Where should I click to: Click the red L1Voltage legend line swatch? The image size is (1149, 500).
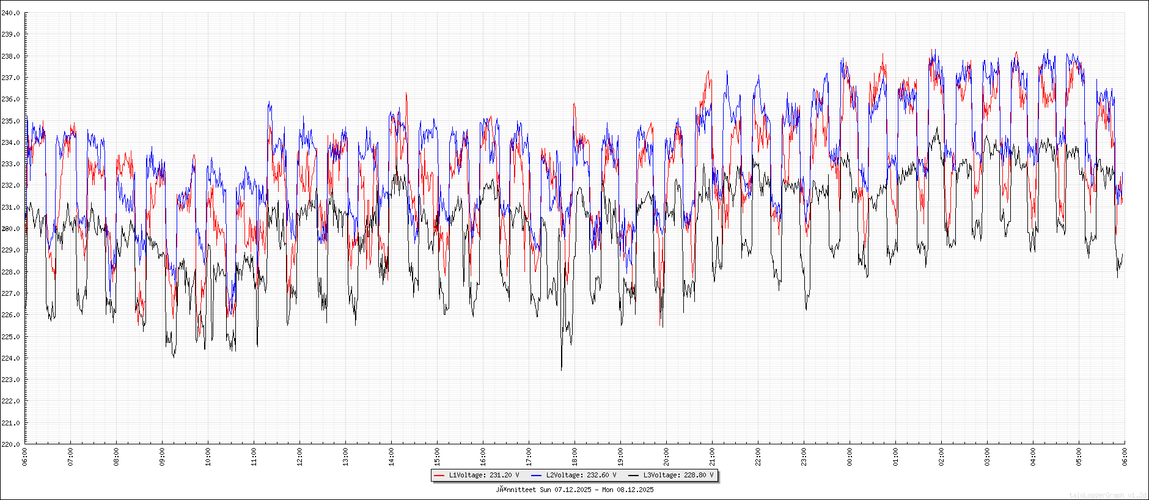(439, 476)
